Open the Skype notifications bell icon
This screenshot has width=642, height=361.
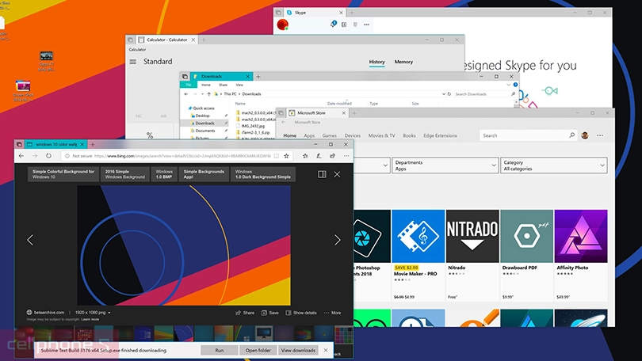[x=333, y=25]
